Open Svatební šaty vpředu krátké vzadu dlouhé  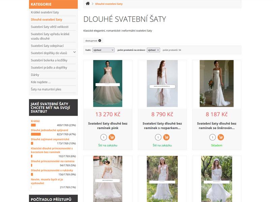coord(50,36)
